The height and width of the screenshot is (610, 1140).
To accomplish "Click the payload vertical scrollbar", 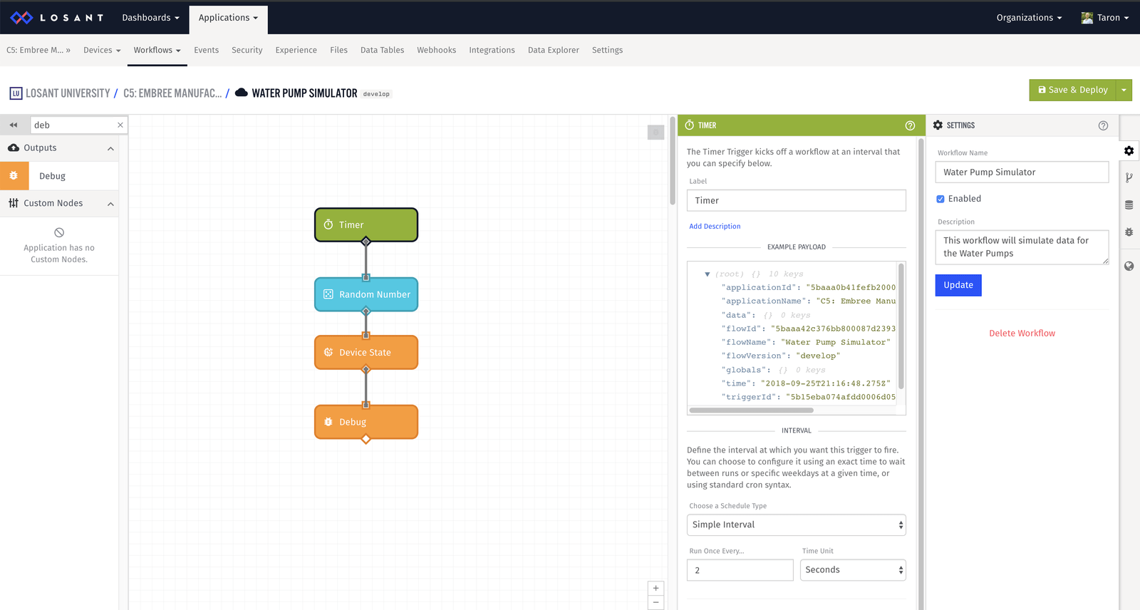I will coord(901,326).
